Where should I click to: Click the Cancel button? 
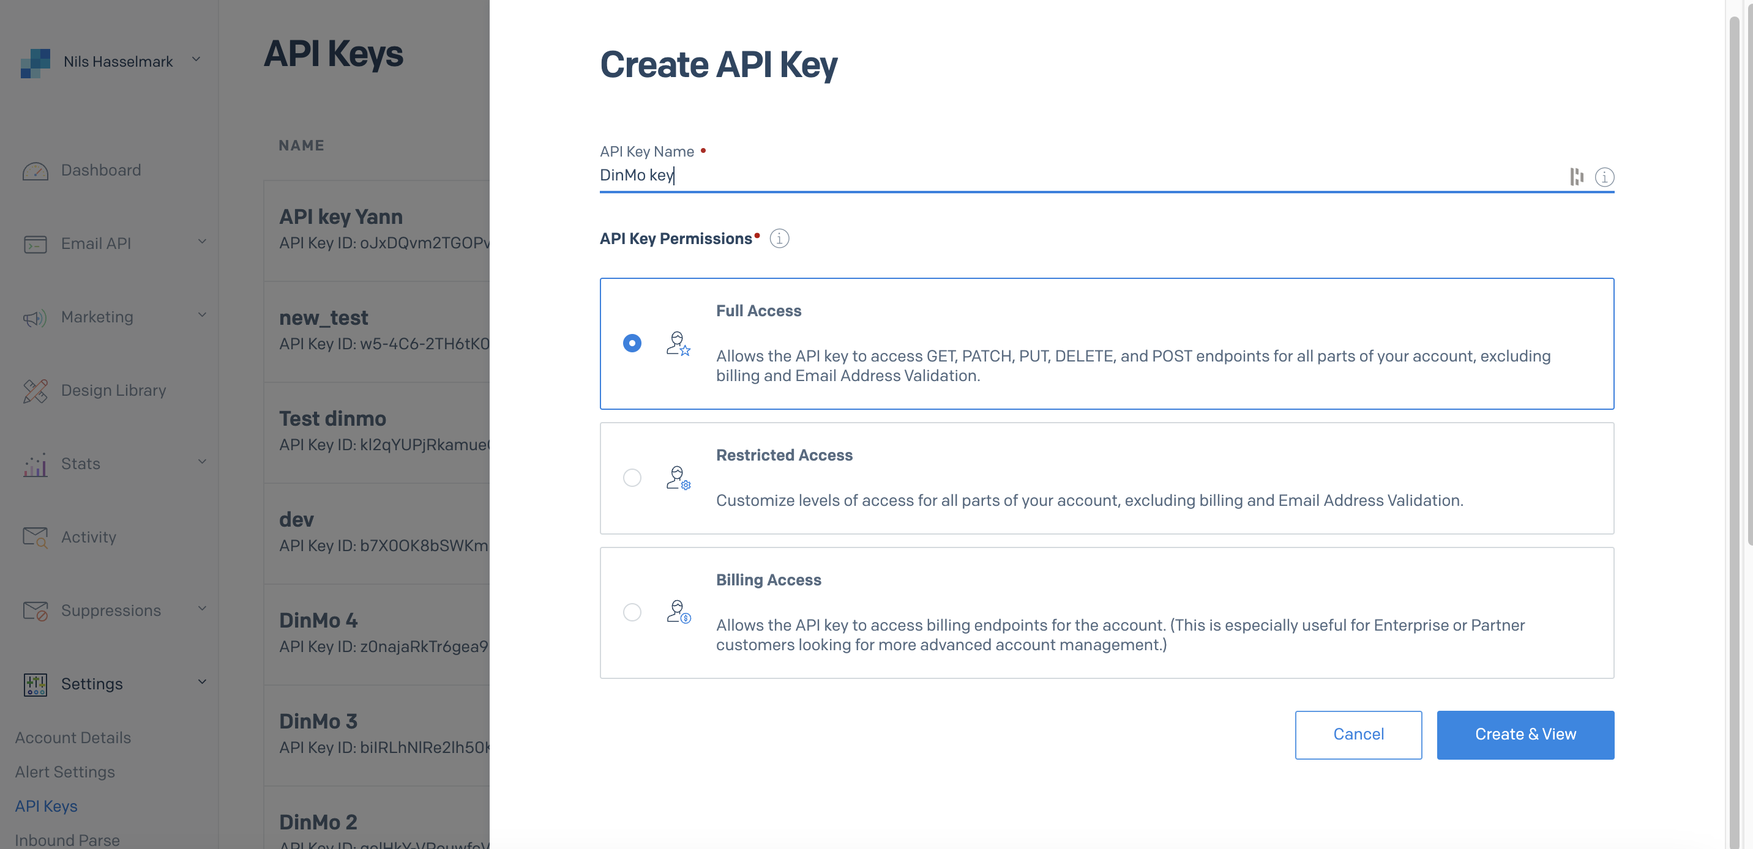(1358, 734)
